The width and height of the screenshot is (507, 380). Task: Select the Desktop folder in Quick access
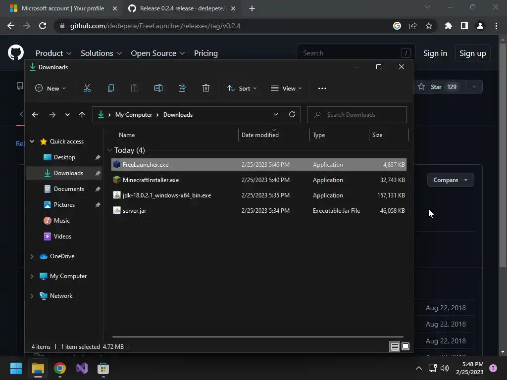64,157
